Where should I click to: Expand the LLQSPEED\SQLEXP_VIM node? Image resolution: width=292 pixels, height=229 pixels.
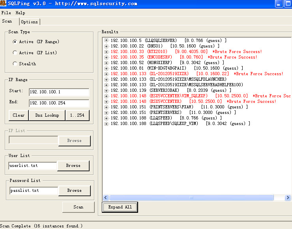pos(106,124)
